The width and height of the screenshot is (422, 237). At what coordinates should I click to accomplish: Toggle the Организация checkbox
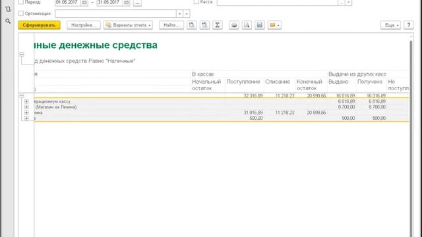pyautogui.click(x=21, y=13)
